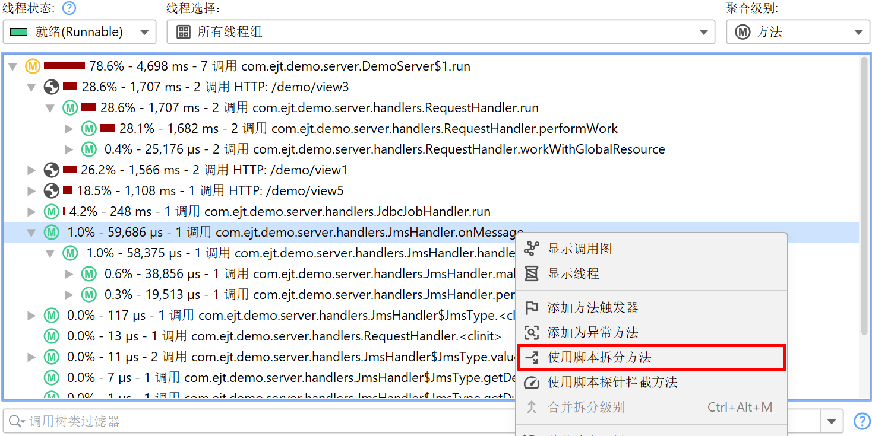Open the filter history dropdown arrow
872x436 pixels.
pos(830,421)
